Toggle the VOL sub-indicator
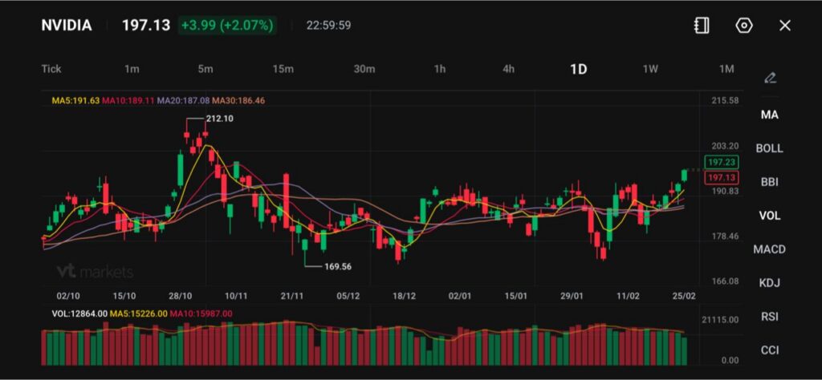The height and width of the screenshot is (380, 822). [x=769, y=216]
